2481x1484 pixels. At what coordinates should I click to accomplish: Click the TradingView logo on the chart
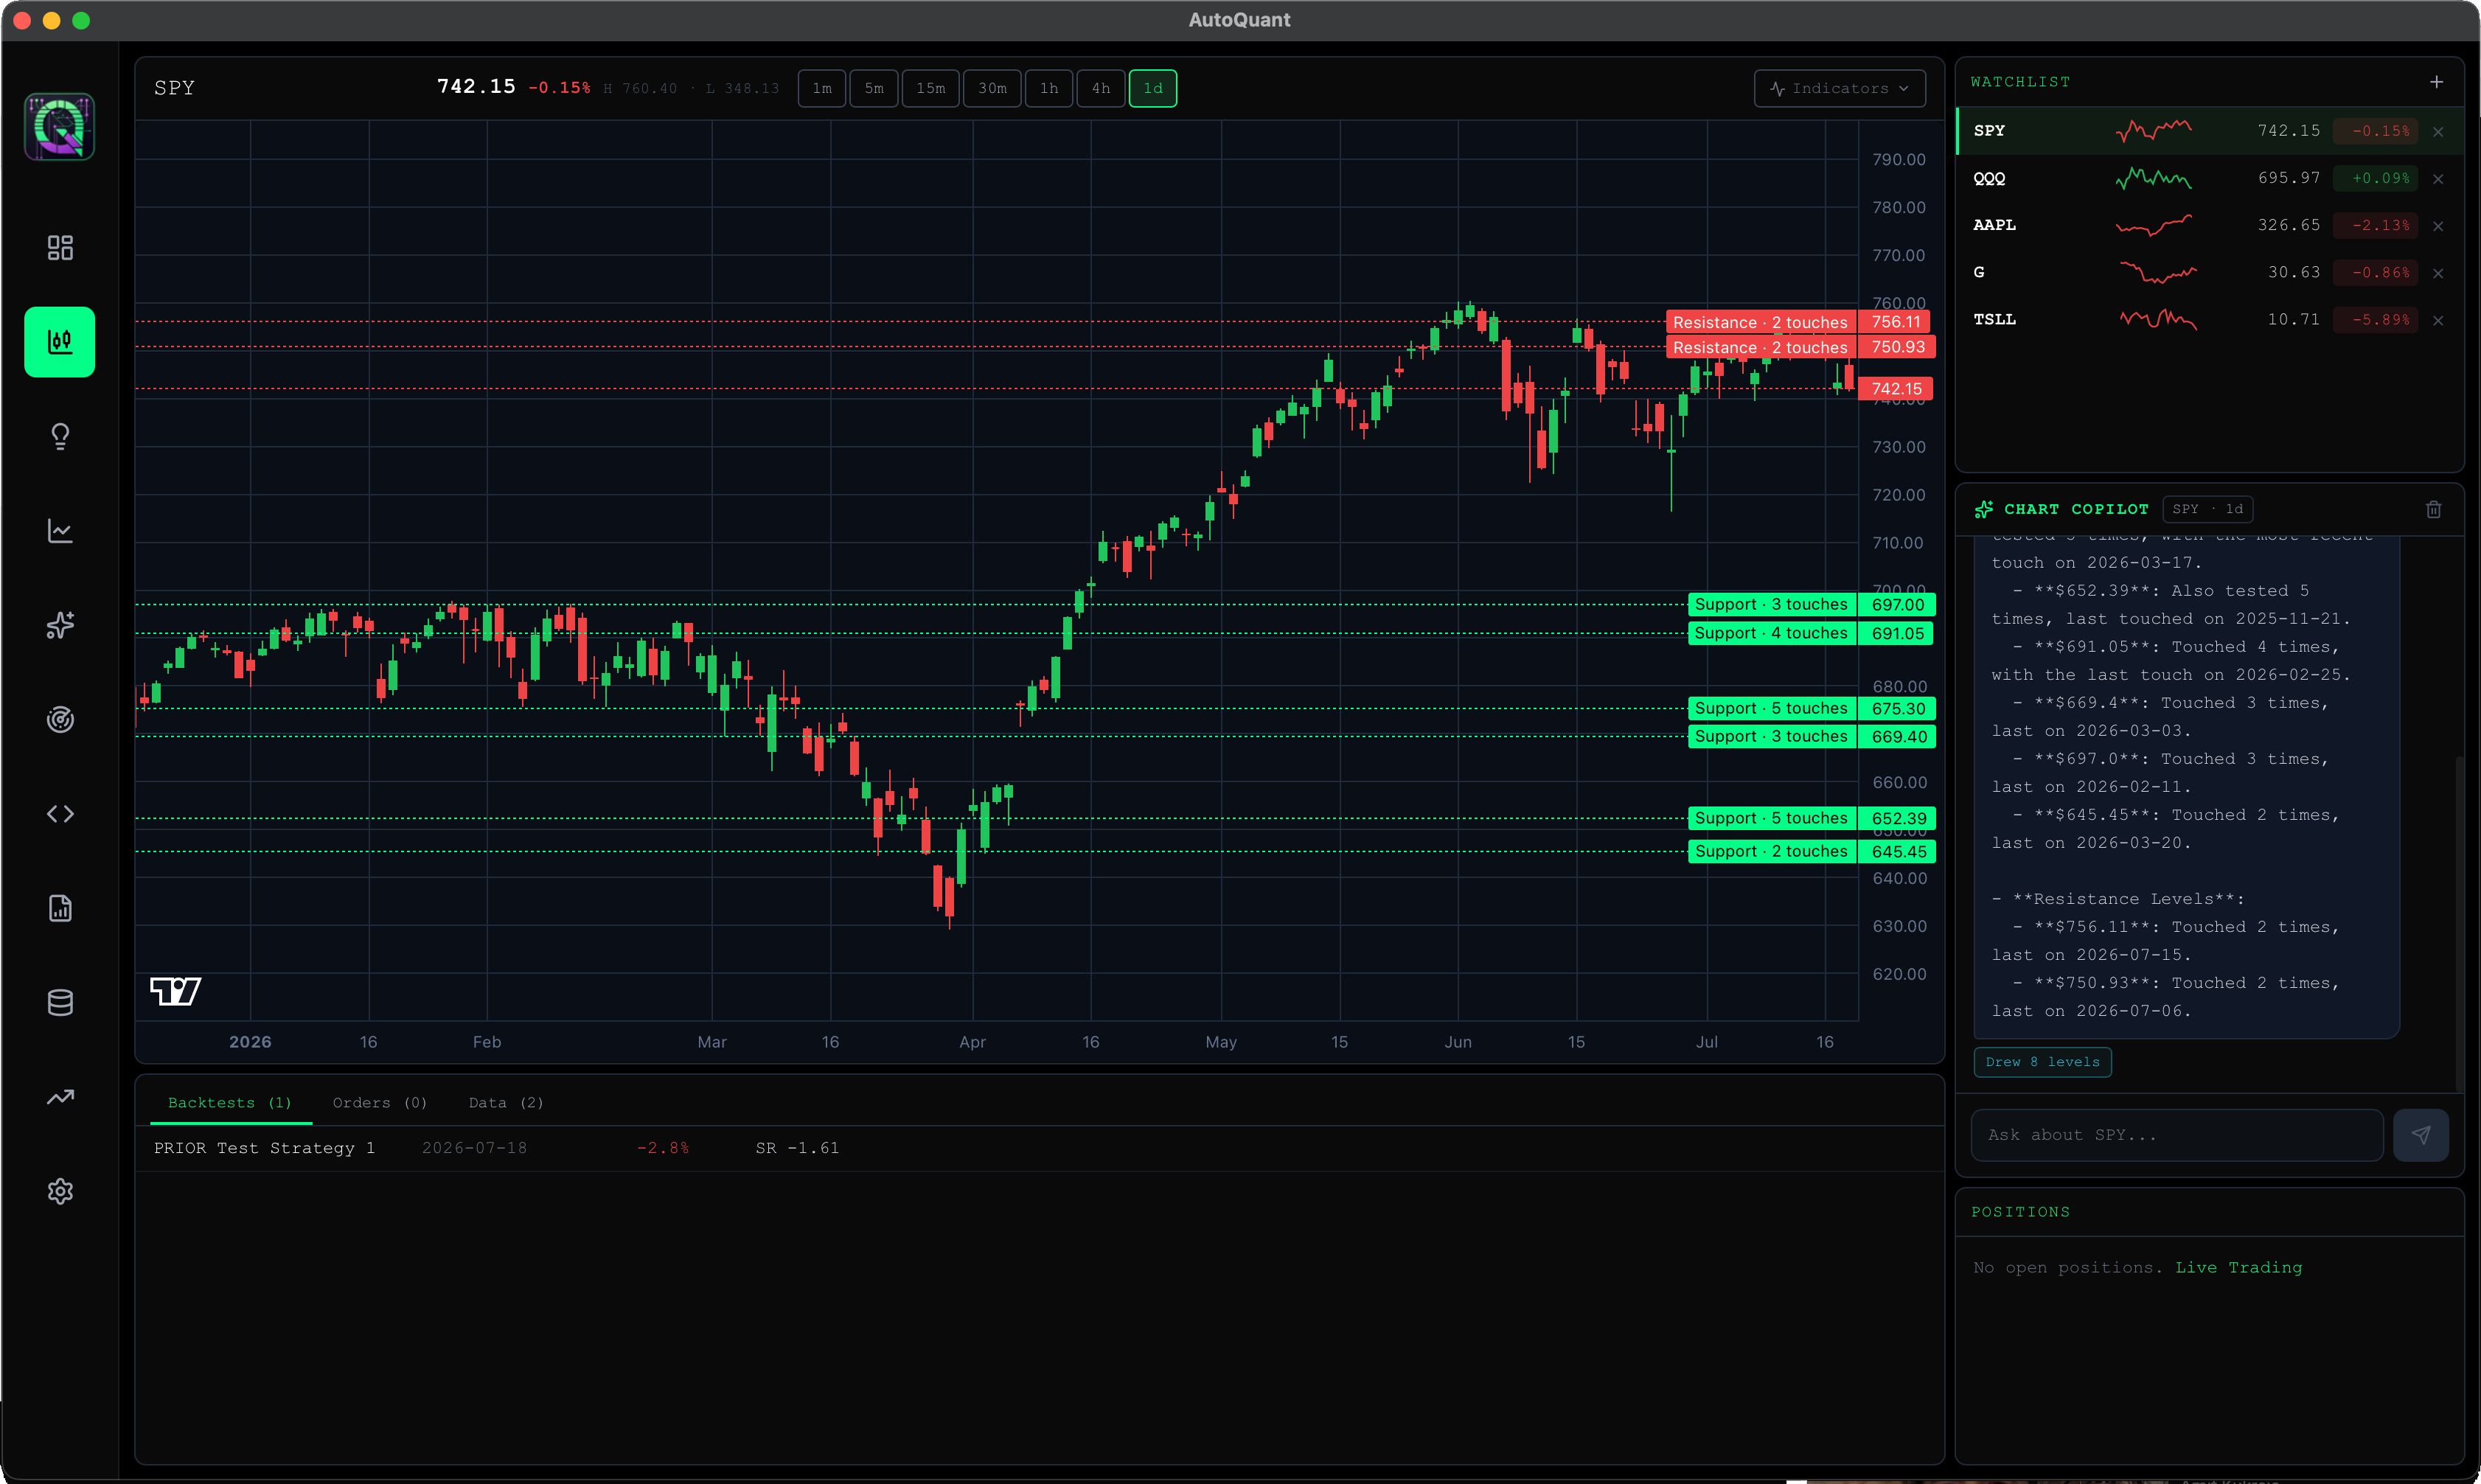pyautogui.click(x=175, y=991)
